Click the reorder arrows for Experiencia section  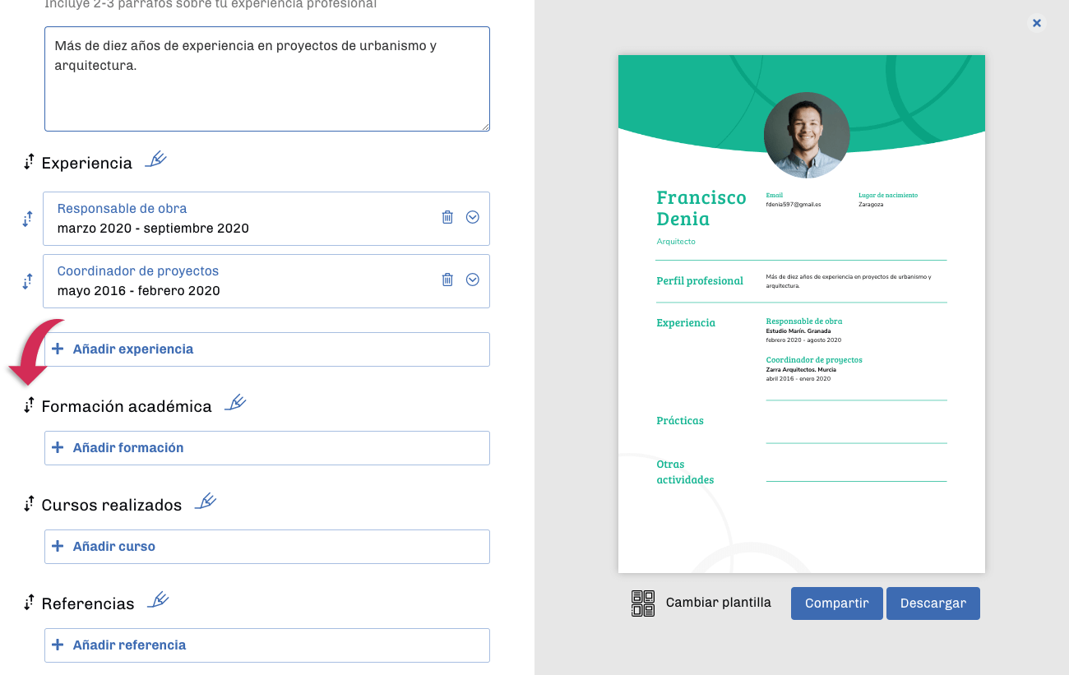click(29, 162)
